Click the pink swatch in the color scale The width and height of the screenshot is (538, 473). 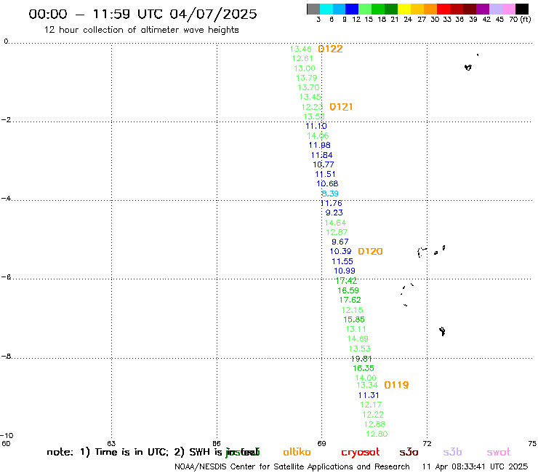(x=508, y=9)
